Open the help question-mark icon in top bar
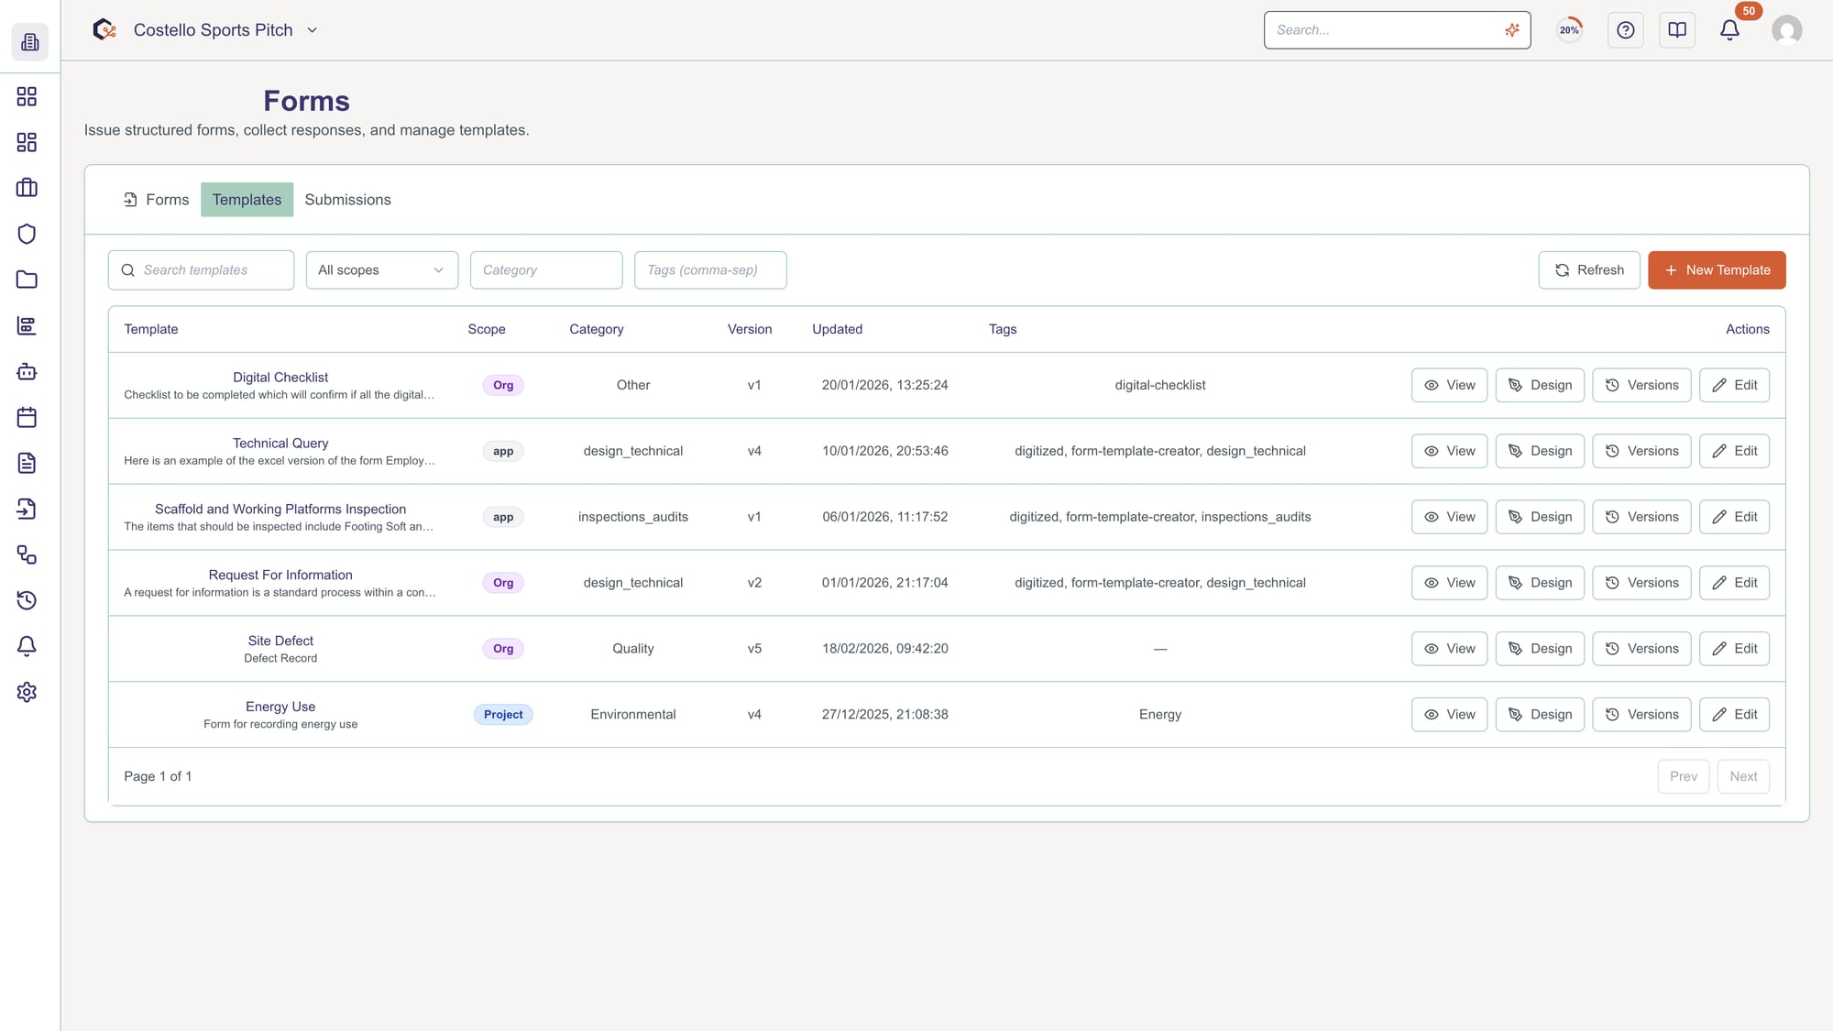 (x=1625, y=29)
